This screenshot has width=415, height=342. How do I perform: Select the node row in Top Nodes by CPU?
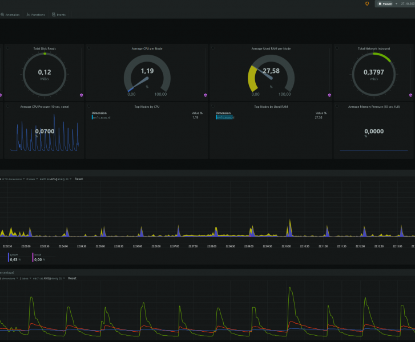click(147, 117)
